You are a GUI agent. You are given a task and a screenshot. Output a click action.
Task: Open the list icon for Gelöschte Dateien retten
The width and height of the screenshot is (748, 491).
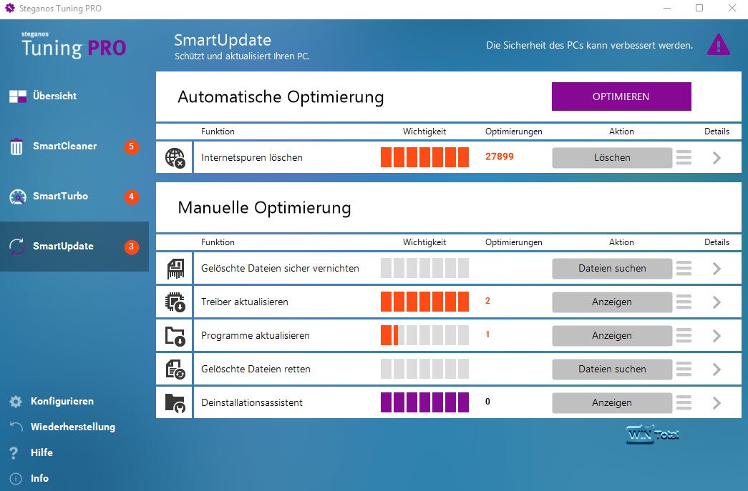coord(684,369)
